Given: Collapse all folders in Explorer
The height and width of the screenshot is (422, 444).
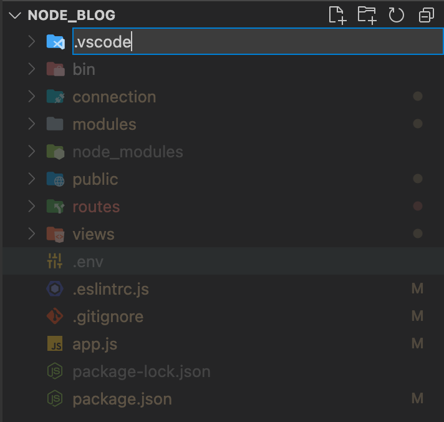Looking at the screenshot, I should point(427,15).
